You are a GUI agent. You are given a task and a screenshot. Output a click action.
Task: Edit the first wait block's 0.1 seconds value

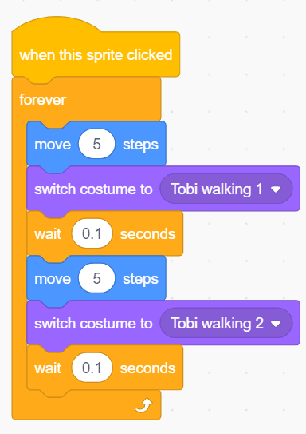point(92,233)
